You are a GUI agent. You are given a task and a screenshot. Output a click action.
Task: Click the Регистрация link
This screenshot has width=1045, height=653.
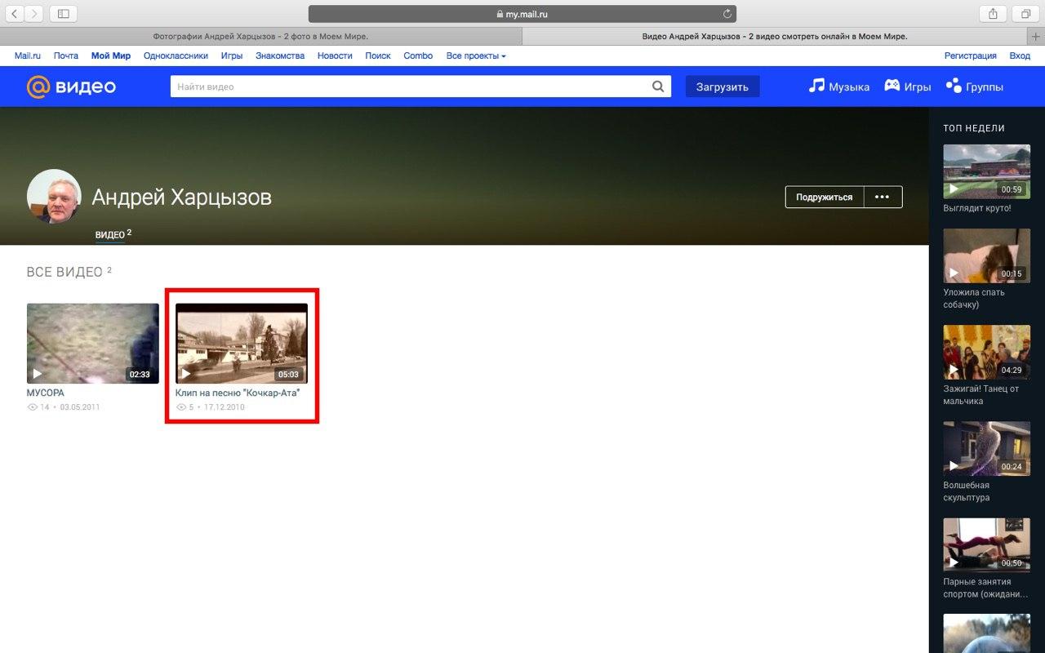pos(971,56)
